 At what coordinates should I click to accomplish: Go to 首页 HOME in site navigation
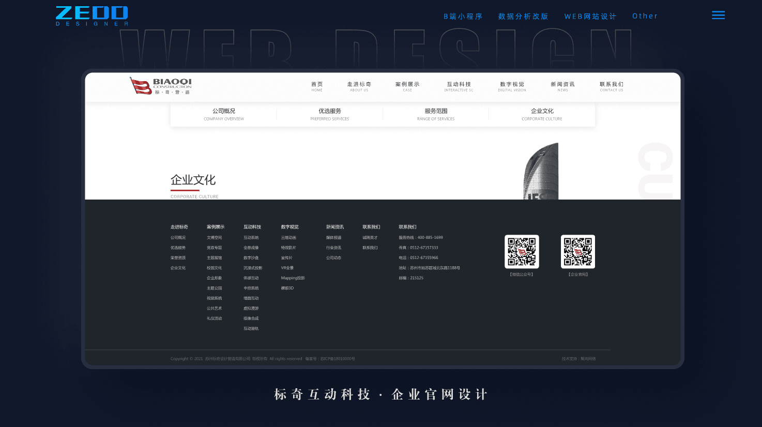(x=317, y=86)
